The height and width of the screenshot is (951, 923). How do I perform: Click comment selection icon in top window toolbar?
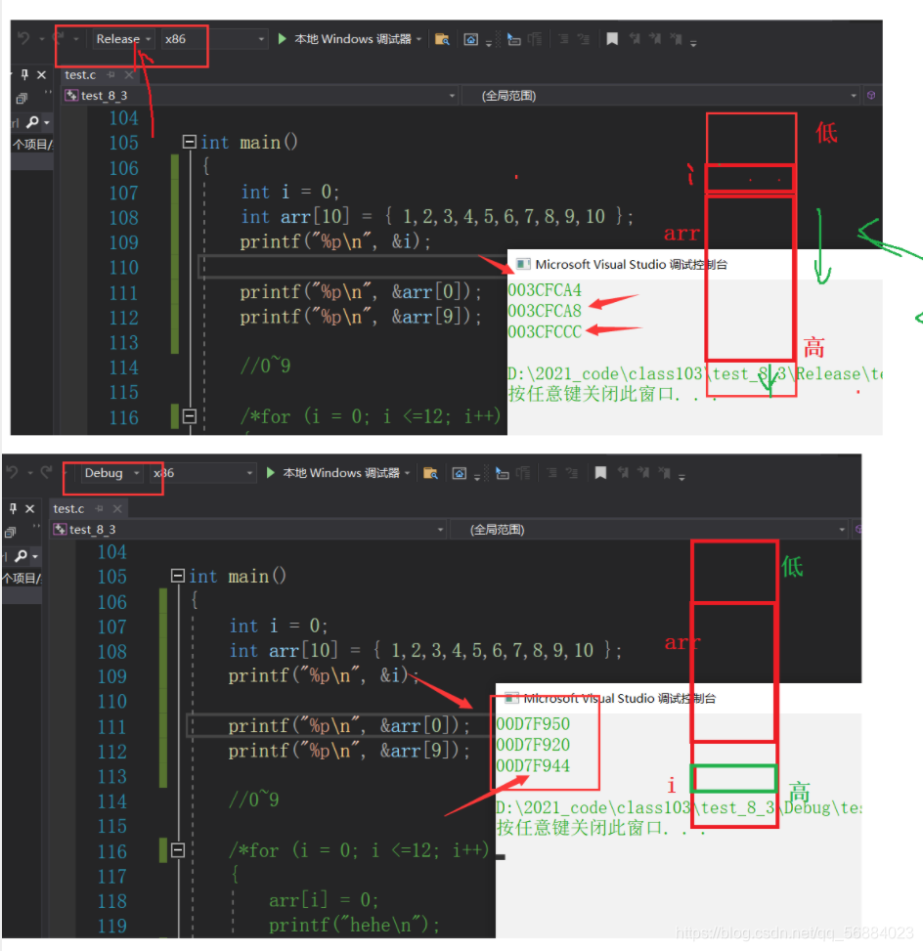point(564,39)
